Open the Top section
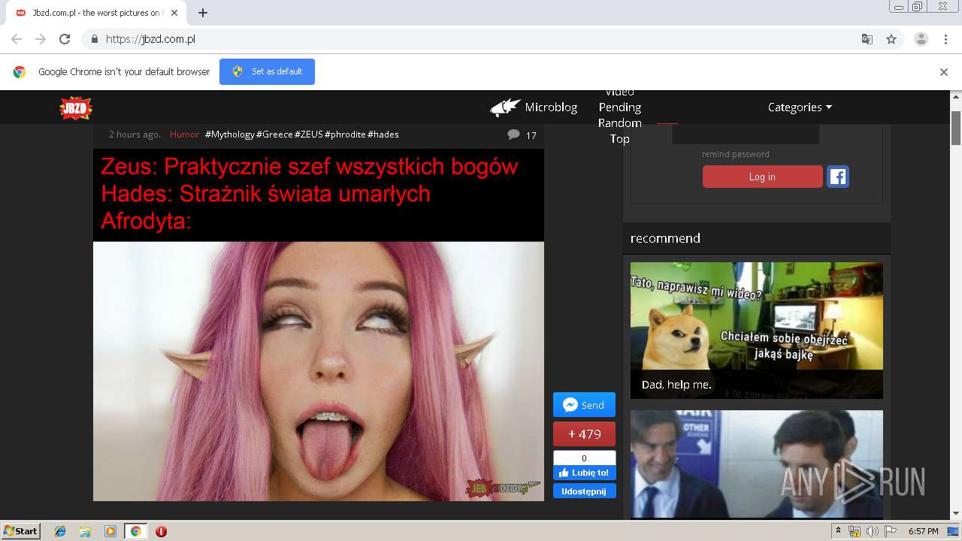Image resolution: width=962 pixels, height=541 pixels. pyautogui.click(x=619, y=139)
